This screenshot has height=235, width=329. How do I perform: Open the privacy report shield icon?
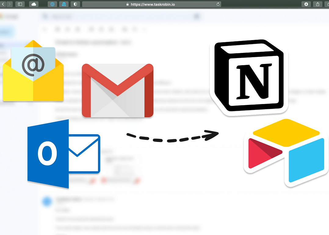coord(75,4)
